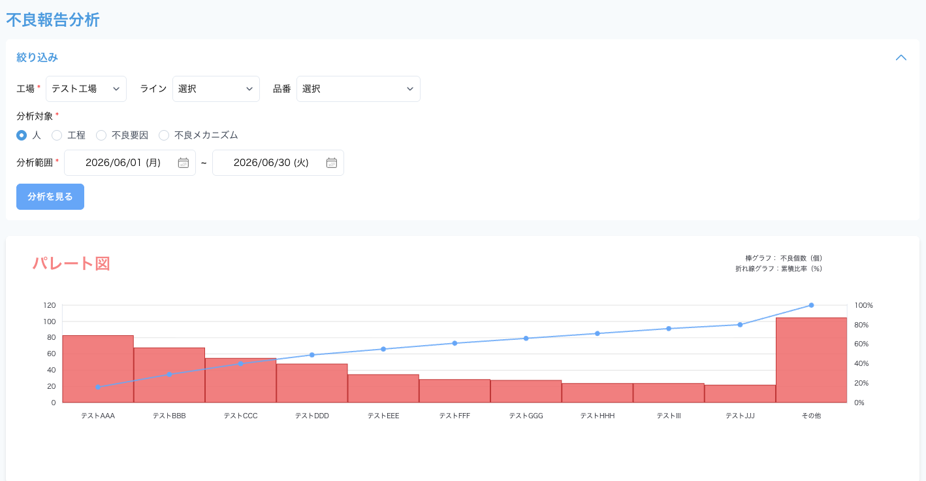Screen dimensions: 926x481
Task: Click the start date field 2026/06/01 (月)
Action: [x=130, y=163]
